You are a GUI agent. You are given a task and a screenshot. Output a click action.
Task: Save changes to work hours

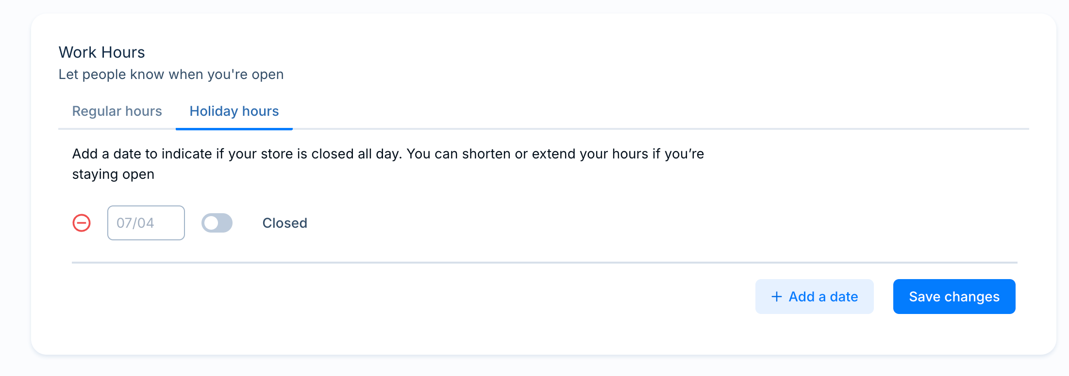[x=954, y=297]
